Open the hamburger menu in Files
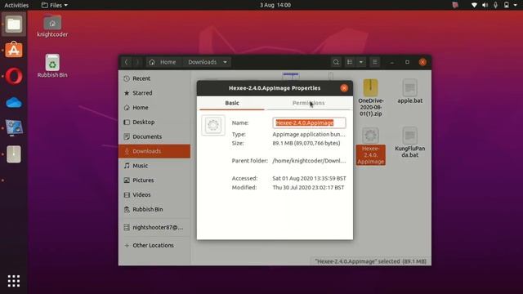The width and height of the screenshot is (523, 294). click(x=375, y=62)
